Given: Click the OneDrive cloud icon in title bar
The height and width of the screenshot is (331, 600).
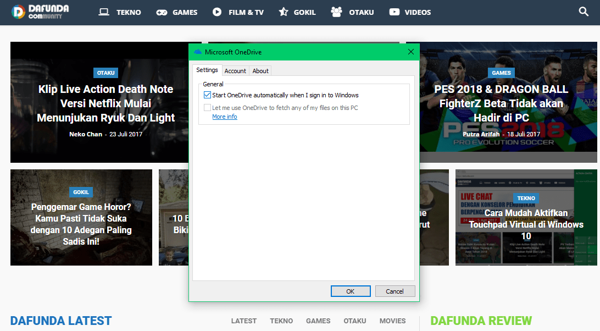Looking at the screenshot, I should pyautogui.click(x=198, y=52).
